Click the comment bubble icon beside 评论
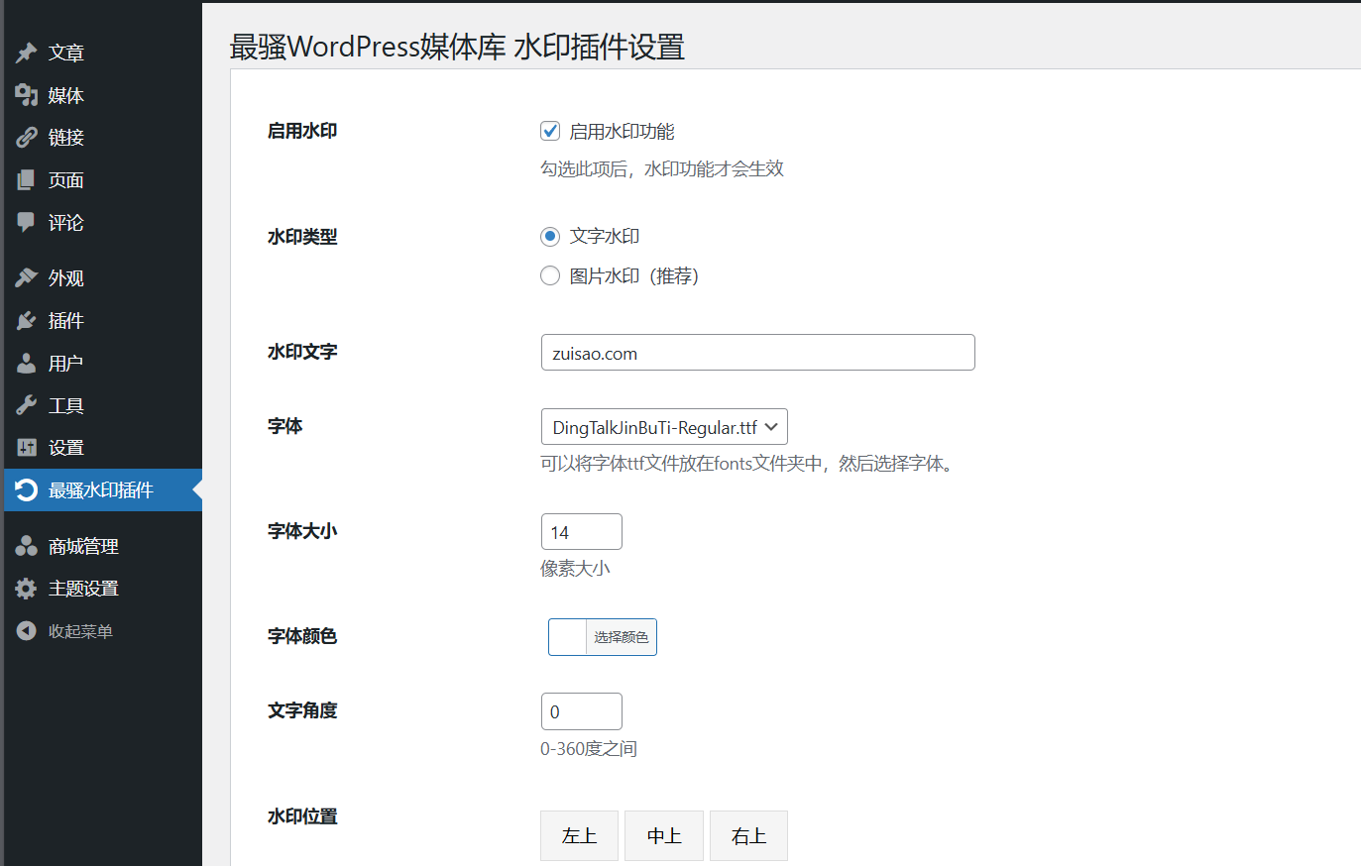Viewport: 1361px width, 866px height. [26, 223]
